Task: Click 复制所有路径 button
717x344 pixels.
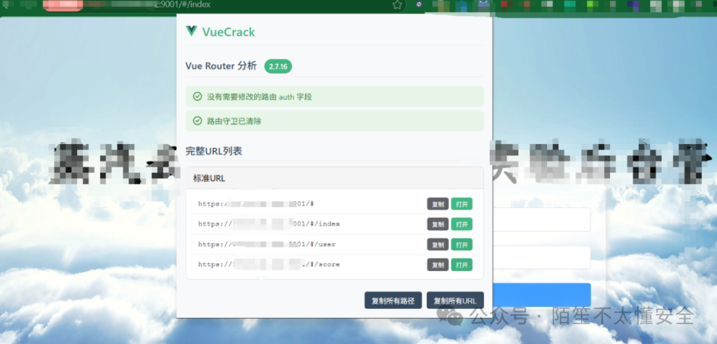Action: [393, 301]
